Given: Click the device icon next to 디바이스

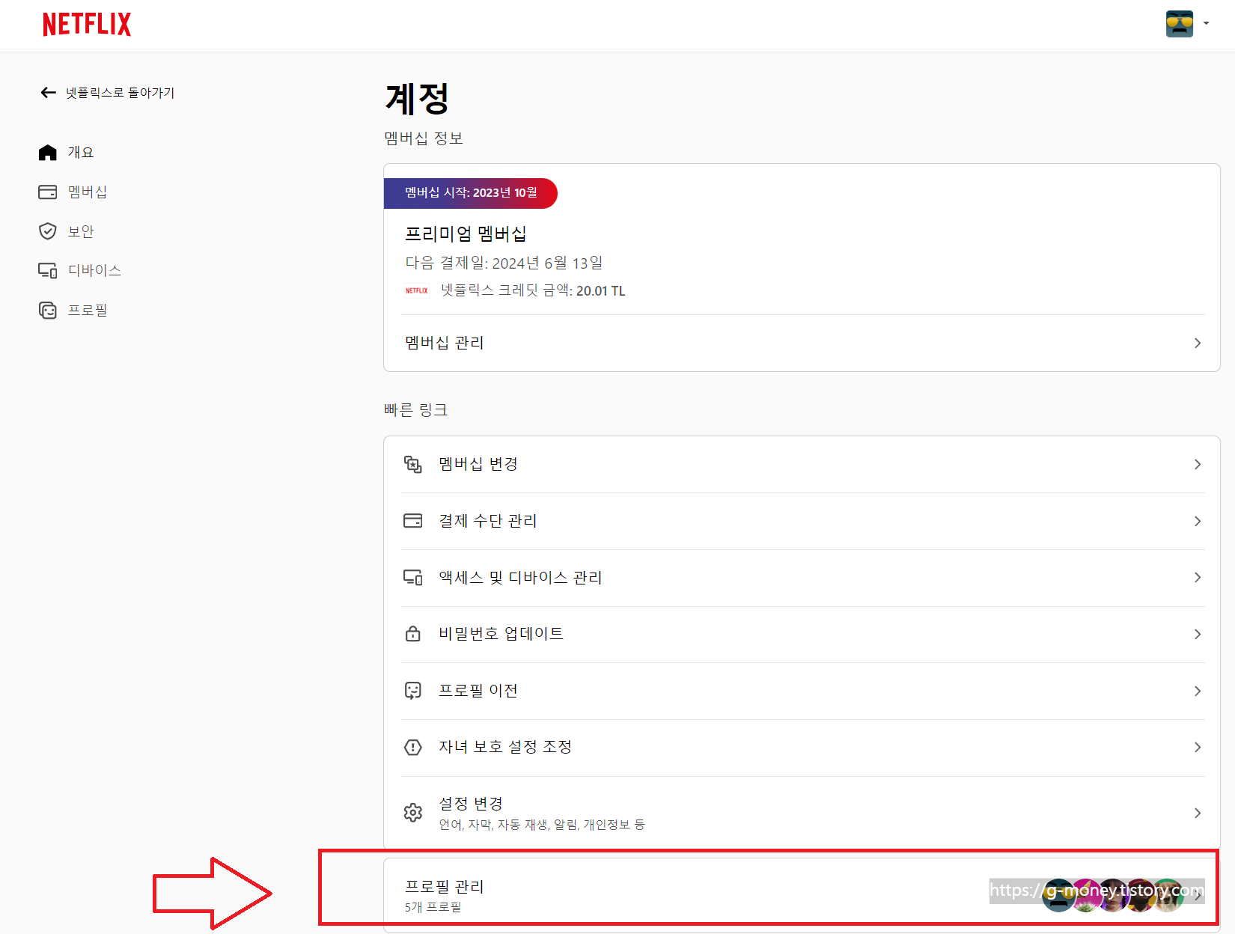Looking at the screenshot, I should click(48, 270).
